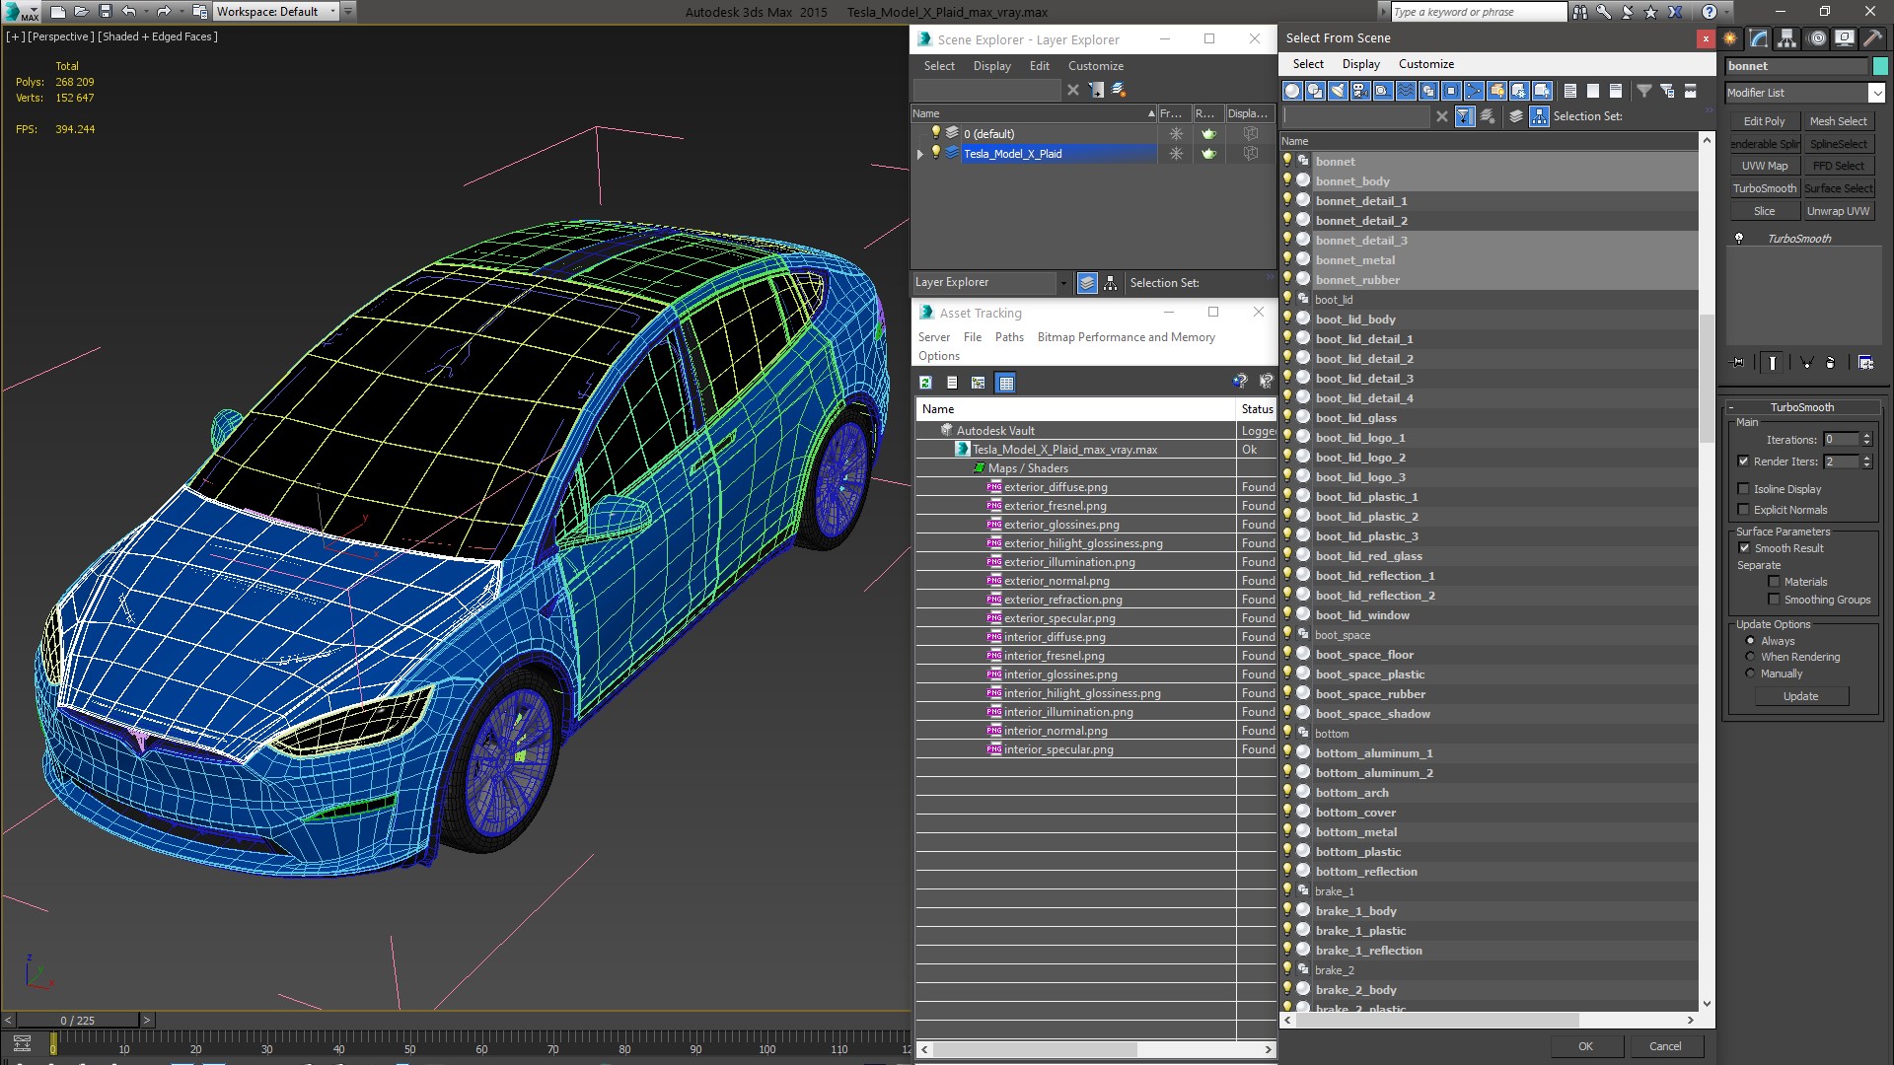The image size is (1894, 1065).
Task: Open the Application menu MAX logo button
Action: tap(22, 12)
